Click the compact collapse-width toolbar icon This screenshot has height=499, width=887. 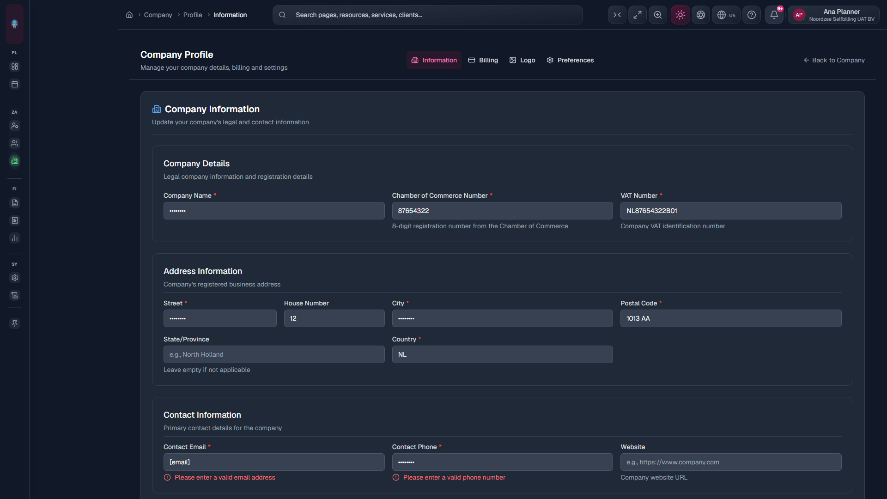click(617, 15)
